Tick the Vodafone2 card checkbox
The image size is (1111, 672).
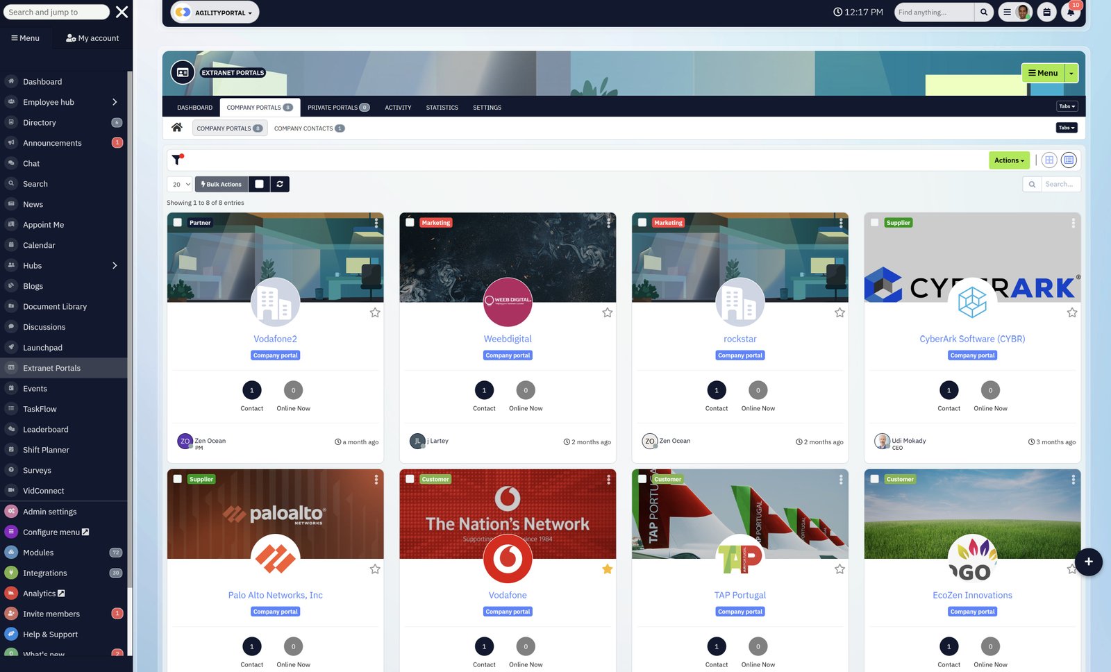point(178,223)
